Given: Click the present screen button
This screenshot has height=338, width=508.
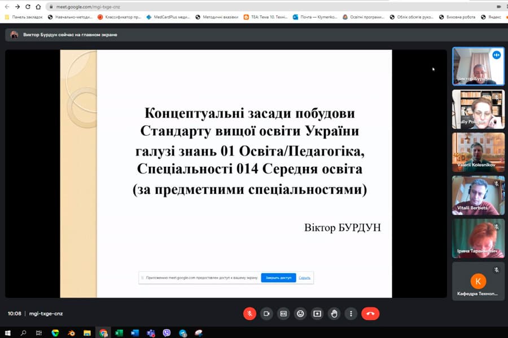Looking at the screenshot, I should click(317, 313).
